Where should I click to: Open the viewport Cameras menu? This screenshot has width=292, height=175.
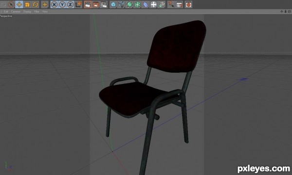pos(16,12)
